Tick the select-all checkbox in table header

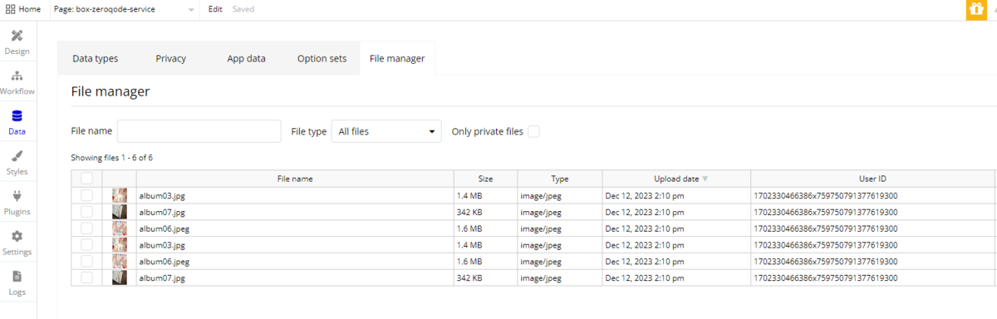coord(86,178)
